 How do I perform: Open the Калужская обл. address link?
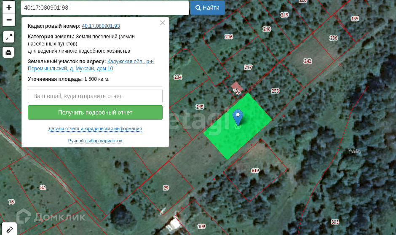click(91, 65)
